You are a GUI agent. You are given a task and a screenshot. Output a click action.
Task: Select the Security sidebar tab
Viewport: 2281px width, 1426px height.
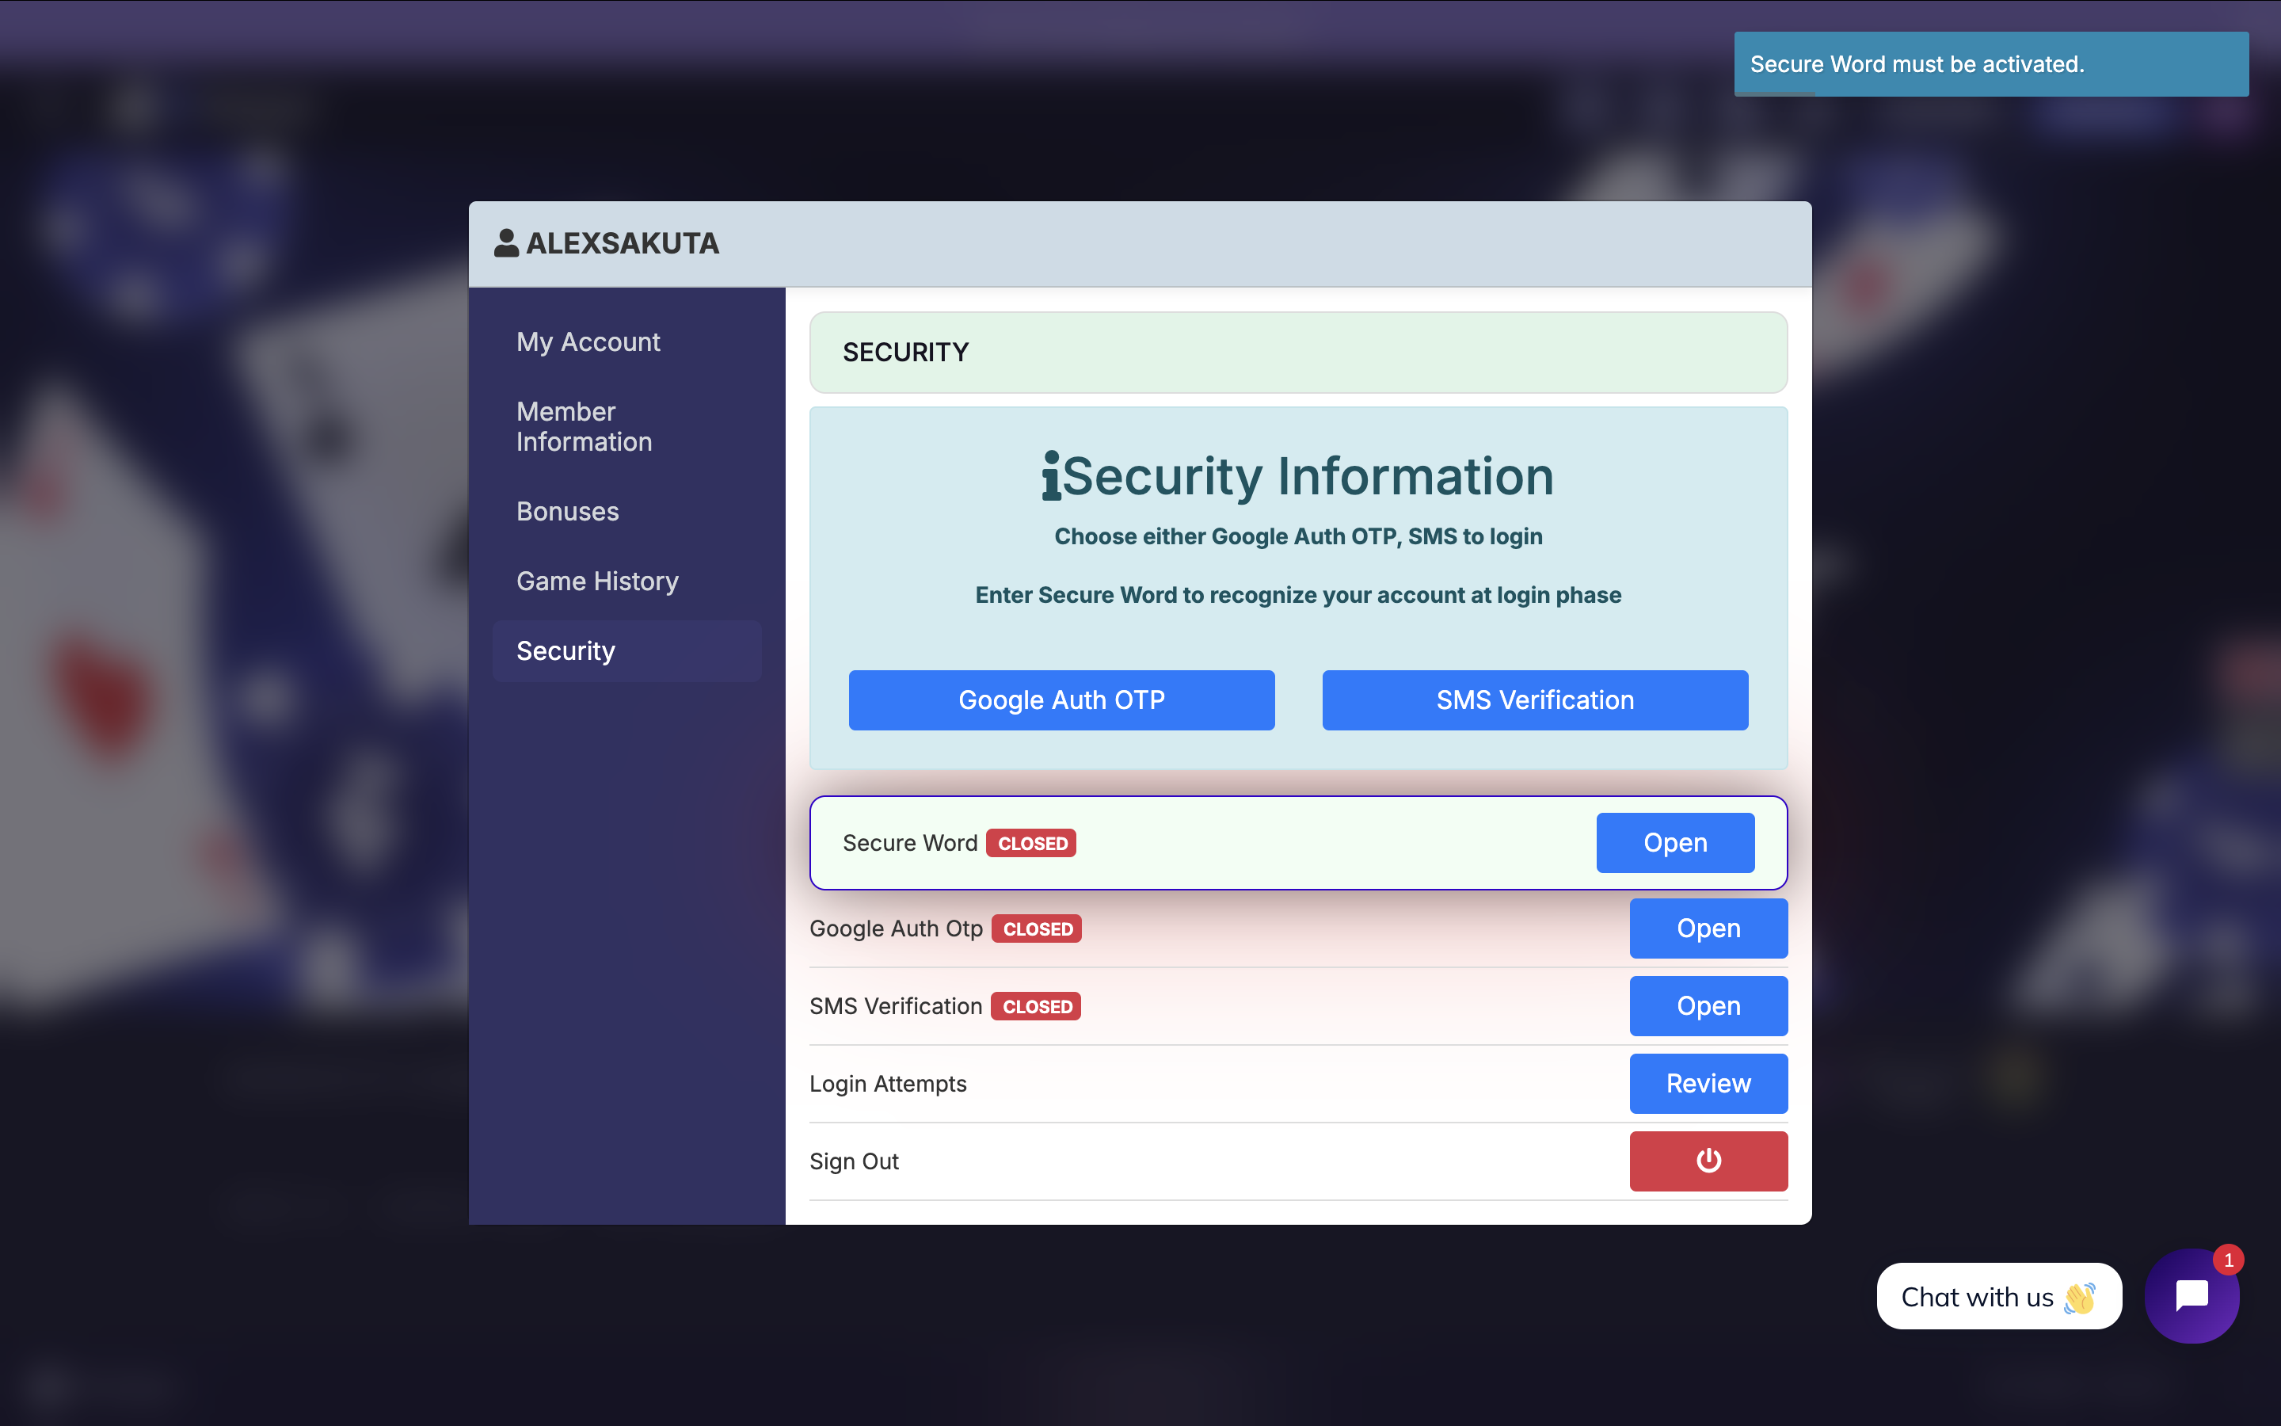coord(565,650)
